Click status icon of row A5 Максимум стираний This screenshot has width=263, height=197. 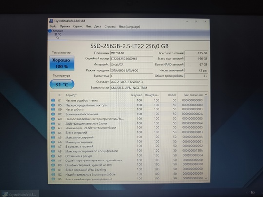click(x=53, y=137)
